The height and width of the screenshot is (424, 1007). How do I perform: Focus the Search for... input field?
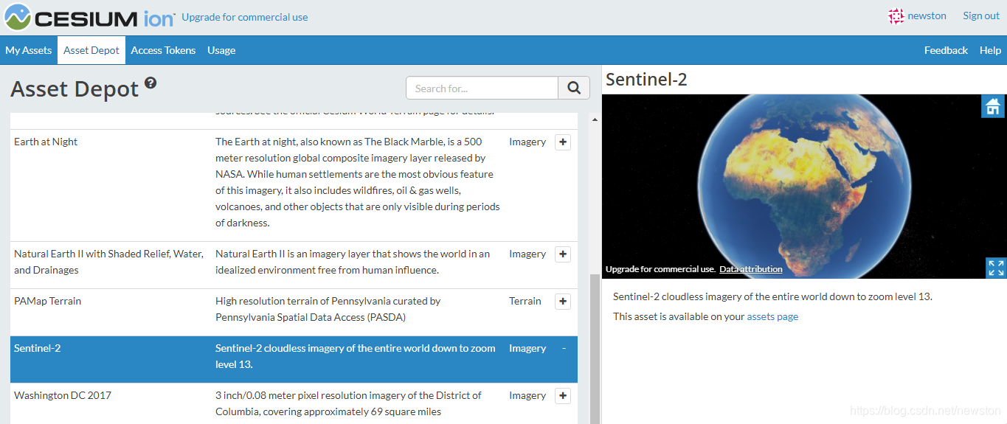click(x=482, y=88)
